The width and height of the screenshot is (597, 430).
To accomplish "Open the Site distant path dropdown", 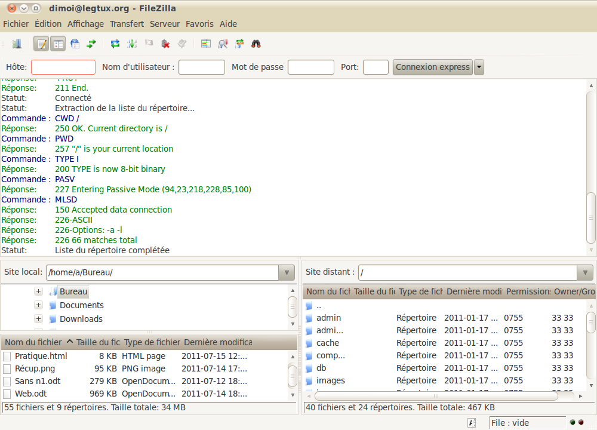I will point(585,273).
